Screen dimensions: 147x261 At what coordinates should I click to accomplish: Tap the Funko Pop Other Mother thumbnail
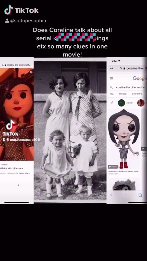(x=124, y=139)
